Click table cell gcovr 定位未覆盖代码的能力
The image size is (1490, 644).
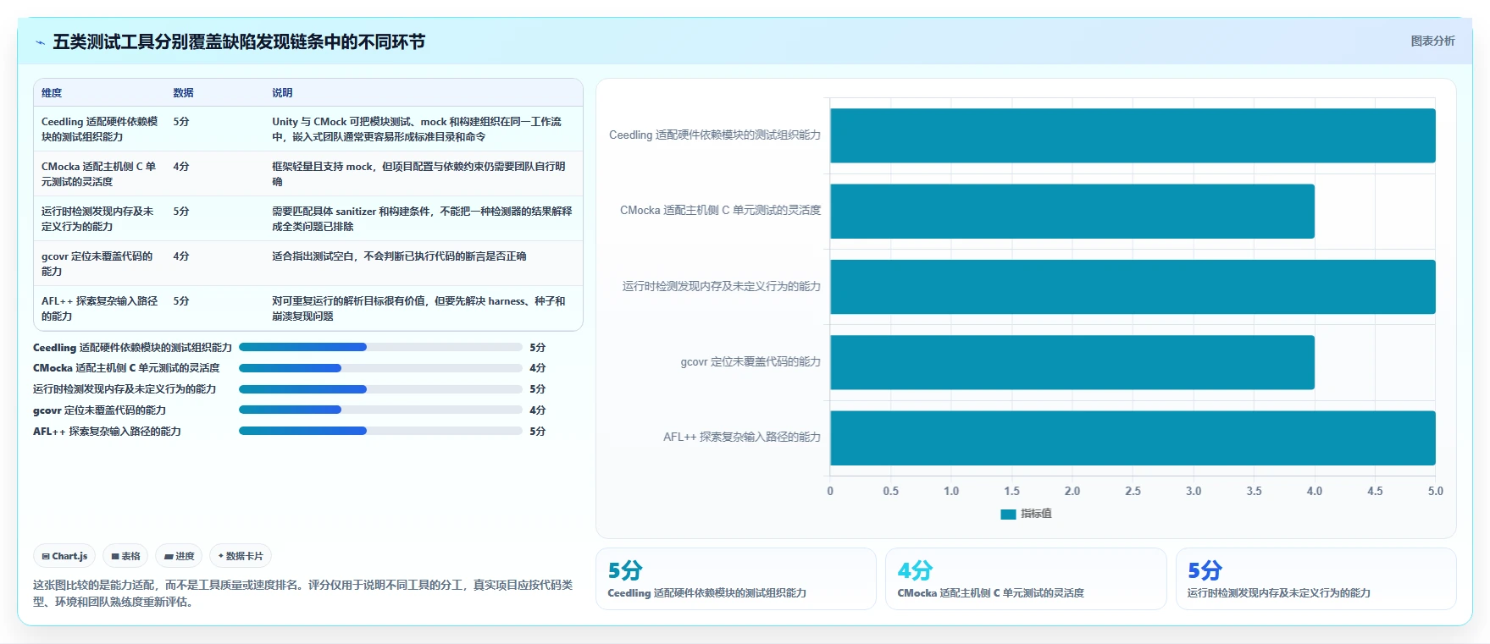click(100, 264)
